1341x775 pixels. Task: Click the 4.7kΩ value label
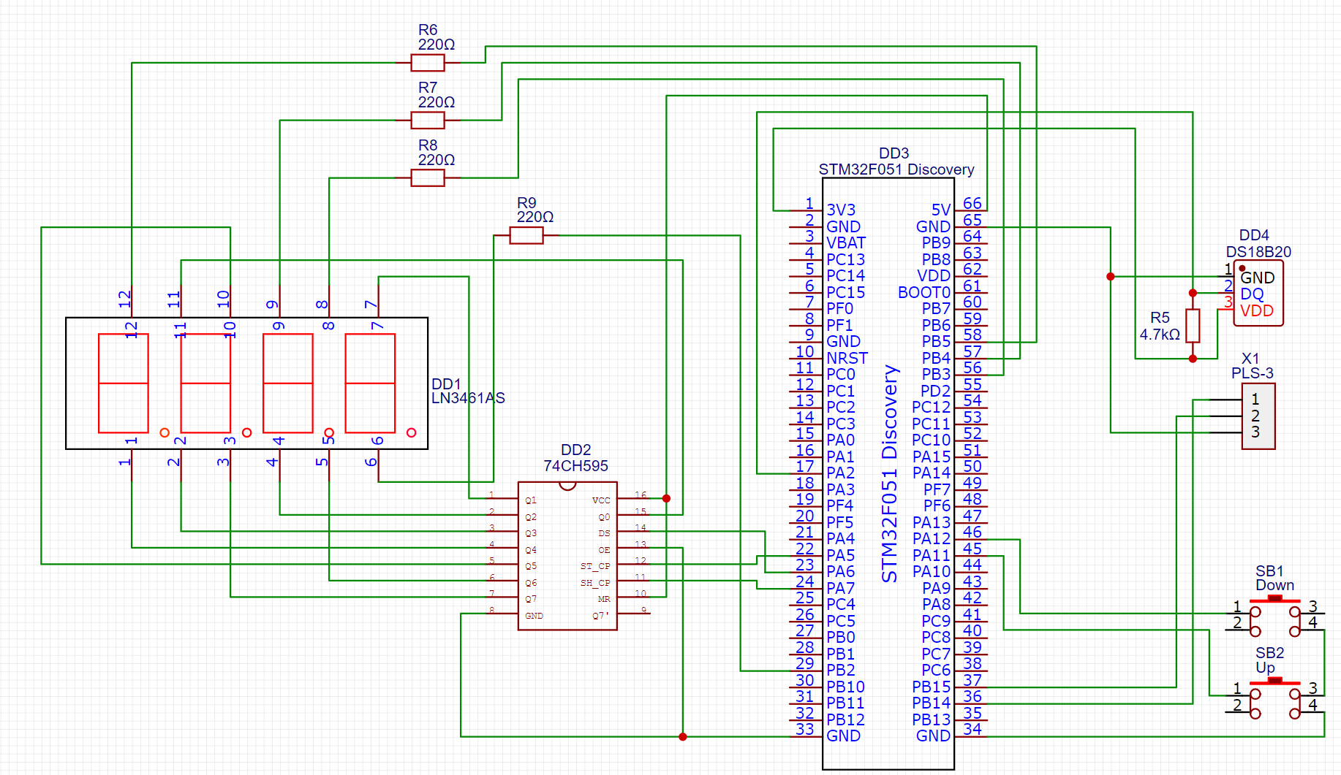(1160, 334)
